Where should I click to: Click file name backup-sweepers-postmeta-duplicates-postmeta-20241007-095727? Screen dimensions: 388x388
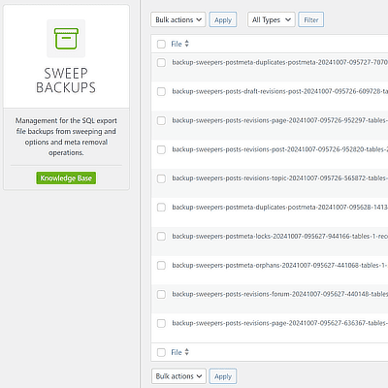pos(280,62)
